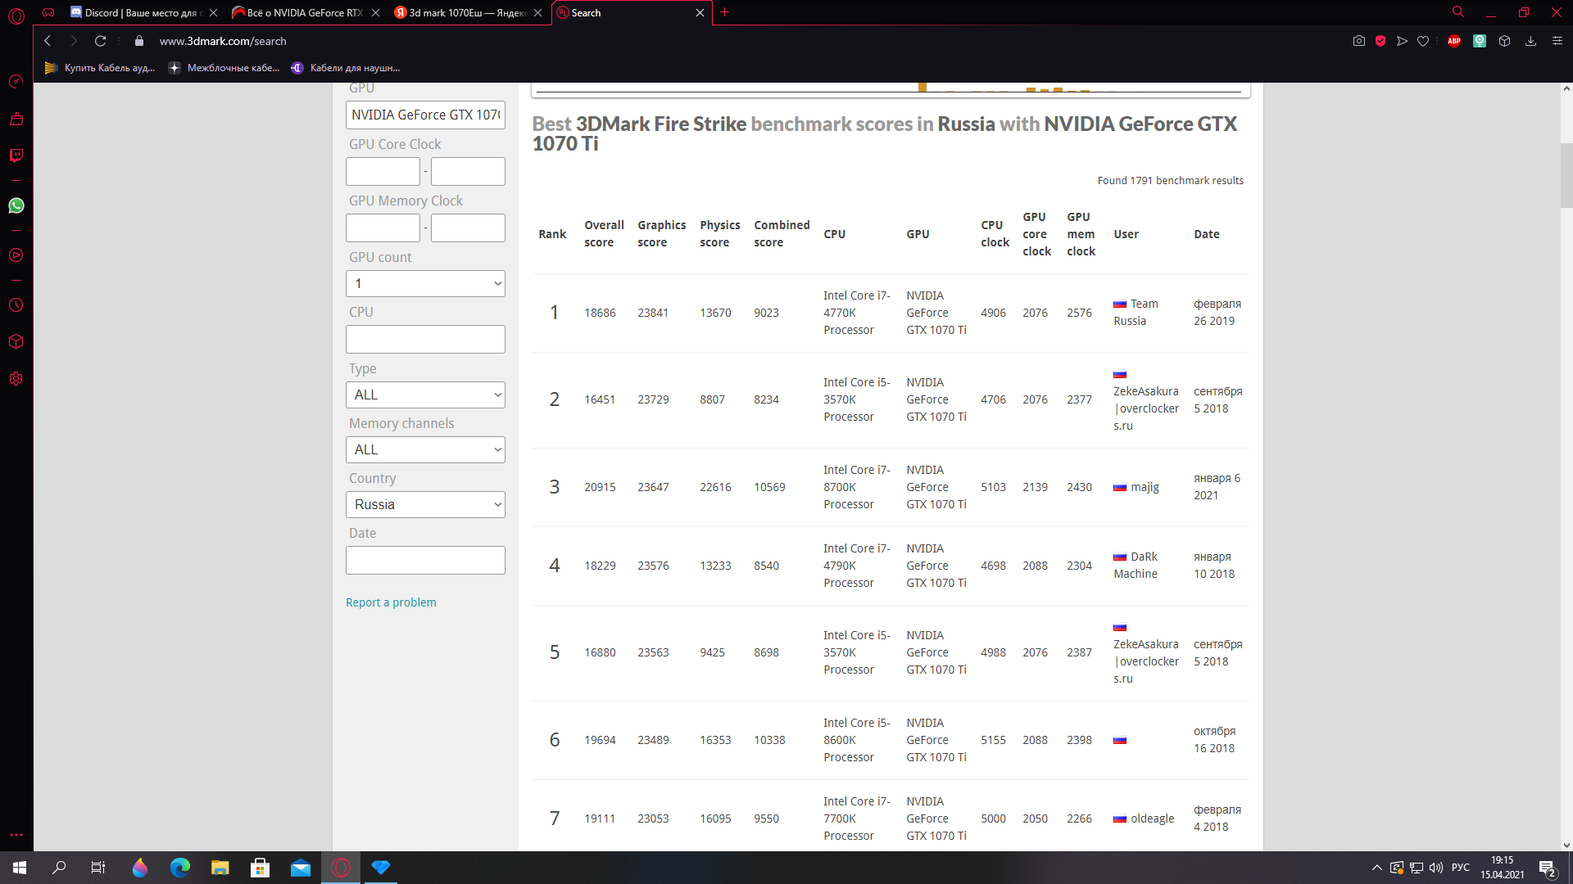The height and width of the screenshot is (884, 1573).
Task: Add page to bookmarks heart icon
Action: [x=1423, y=41]
